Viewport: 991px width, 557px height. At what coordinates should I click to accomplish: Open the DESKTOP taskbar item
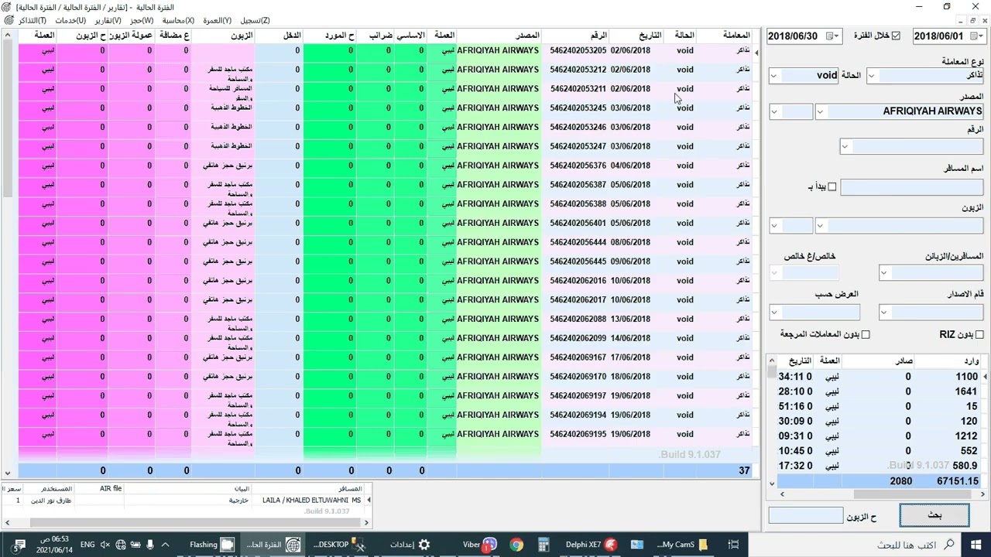(x=340, y=545)
